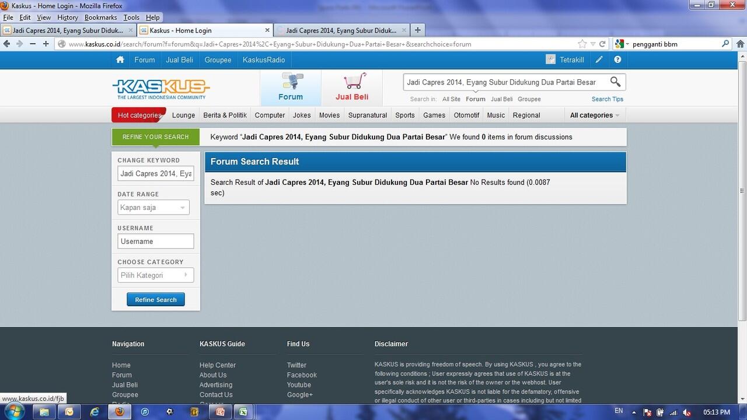Open Berita & Politik category
Screen dimensions: 747x420
225,115
